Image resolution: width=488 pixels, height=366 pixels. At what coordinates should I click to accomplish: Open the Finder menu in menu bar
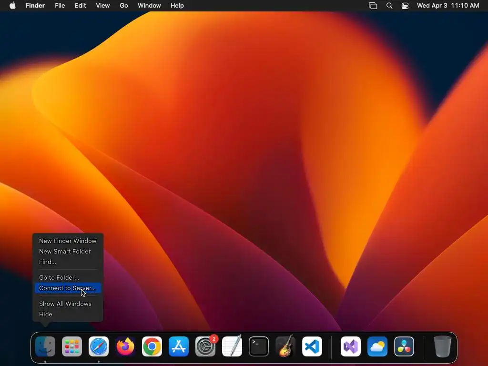(x=35, y=6)
